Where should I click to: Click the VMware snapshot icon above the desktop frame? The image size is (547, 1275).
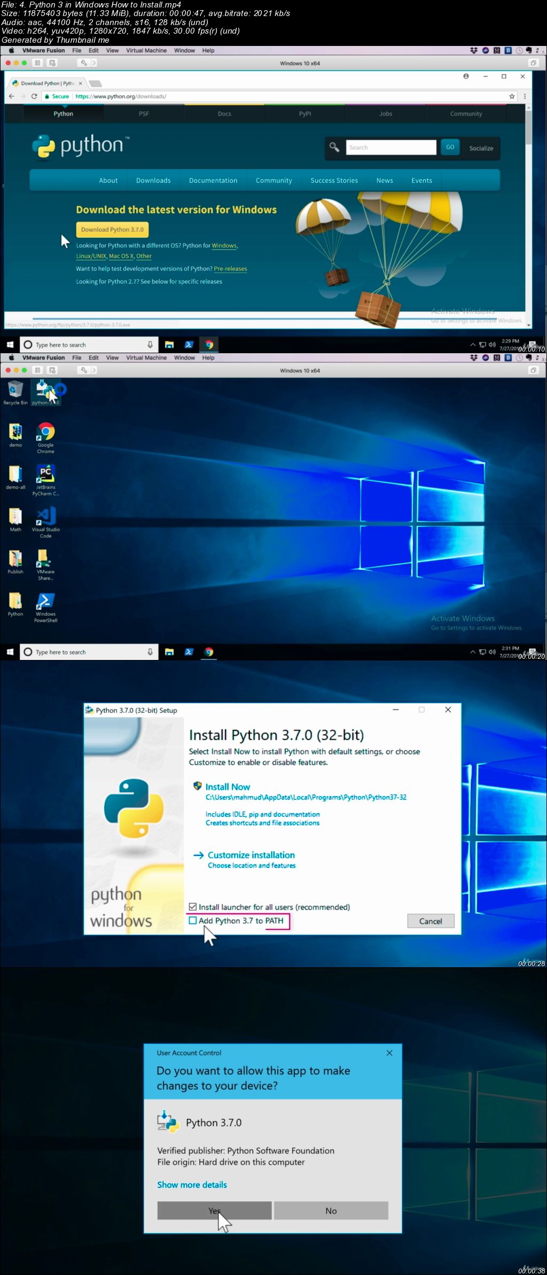52,370
